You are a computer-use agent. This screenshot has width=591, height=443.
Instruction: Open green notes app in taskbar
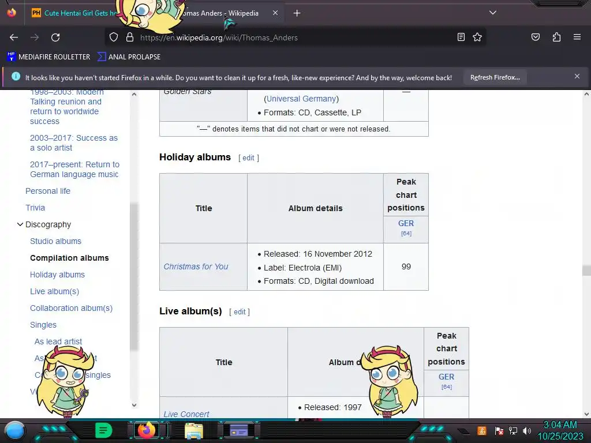coord(103,430)
